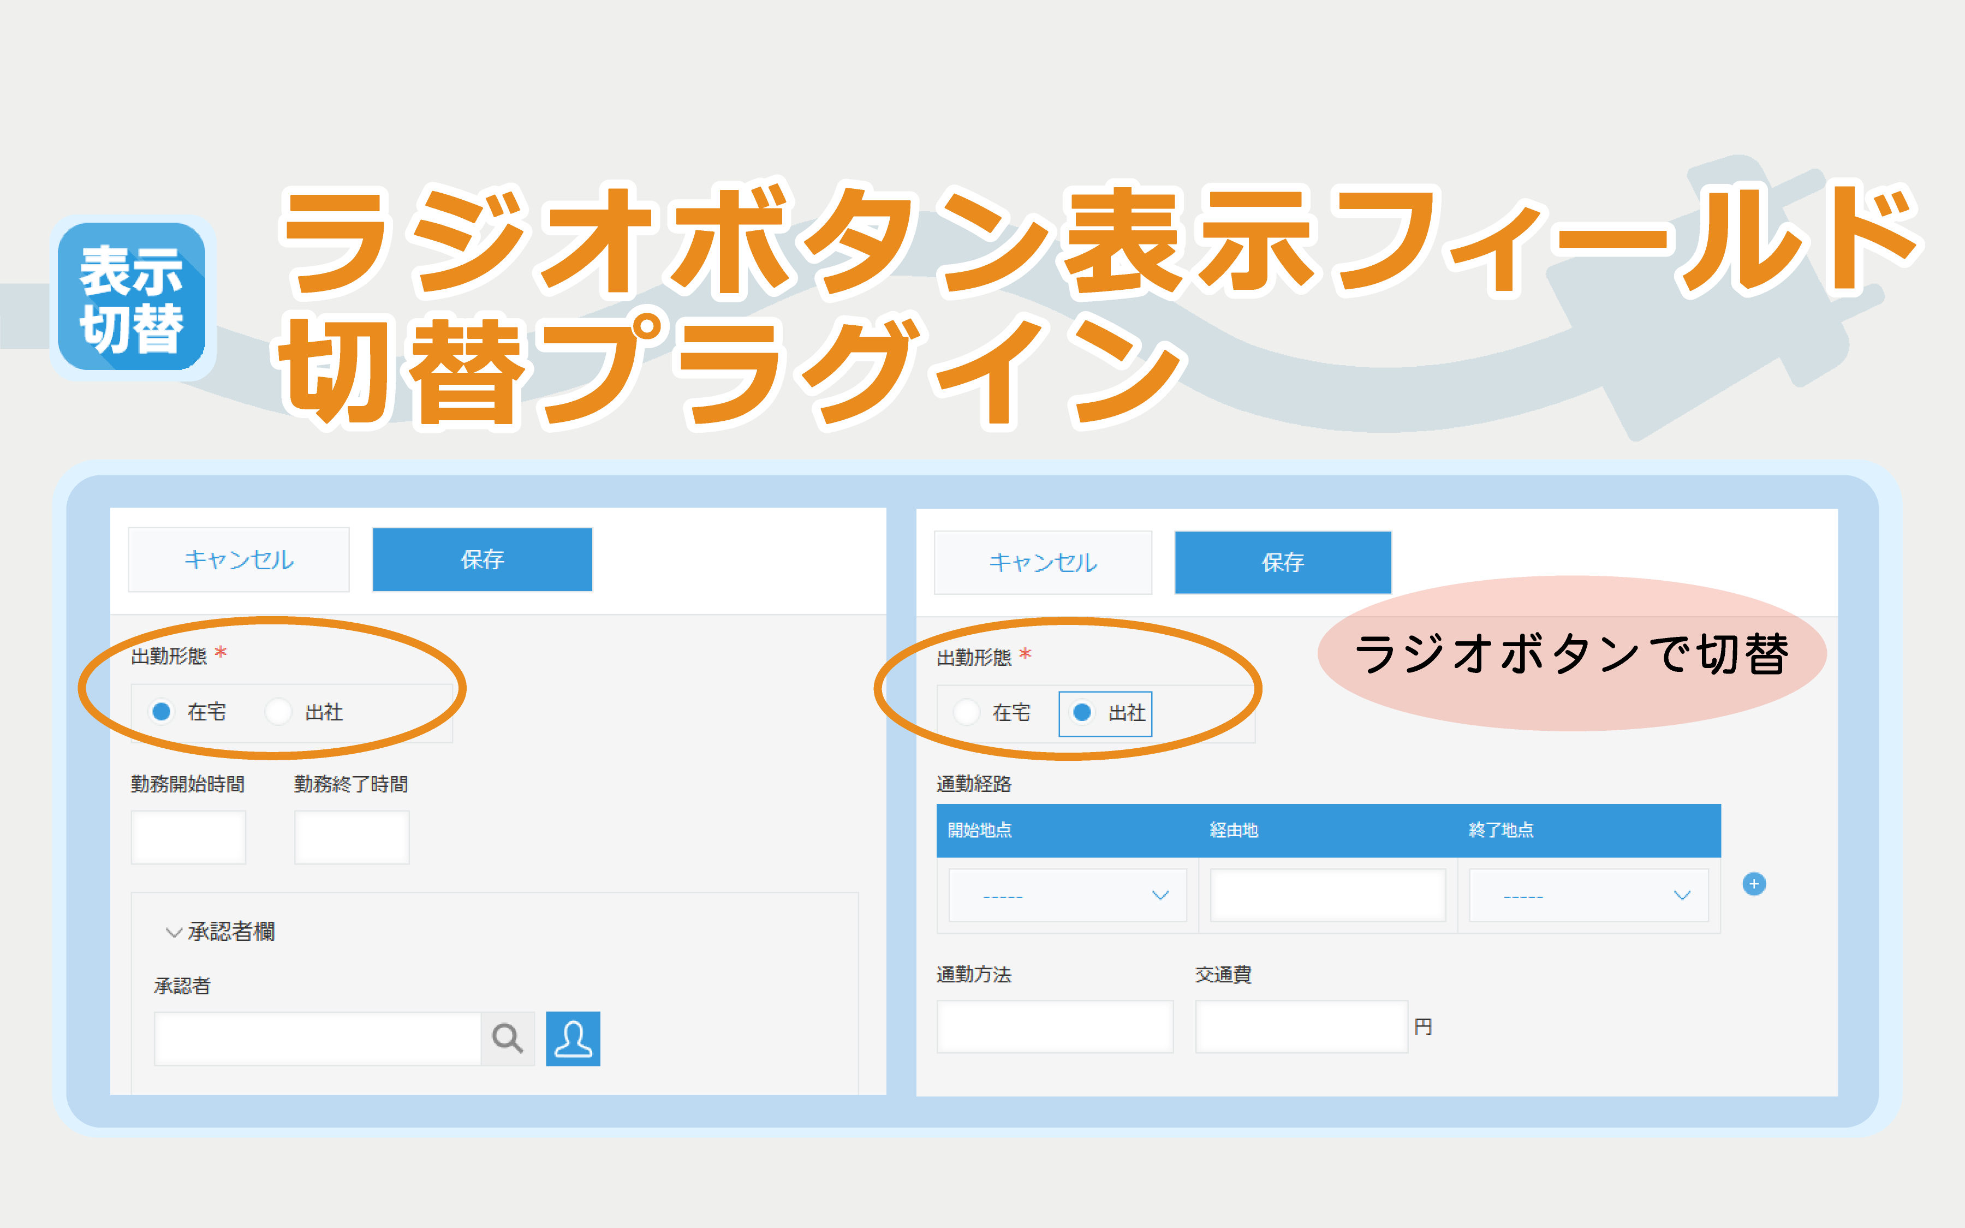1965x1228 pixels.
Task: Click the 表示切替 plugin logo icon
Action: click(x=132, y=296)
